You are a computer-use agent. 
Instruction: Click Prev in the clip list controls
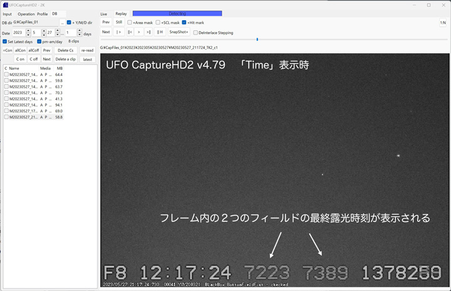point(46,50)
